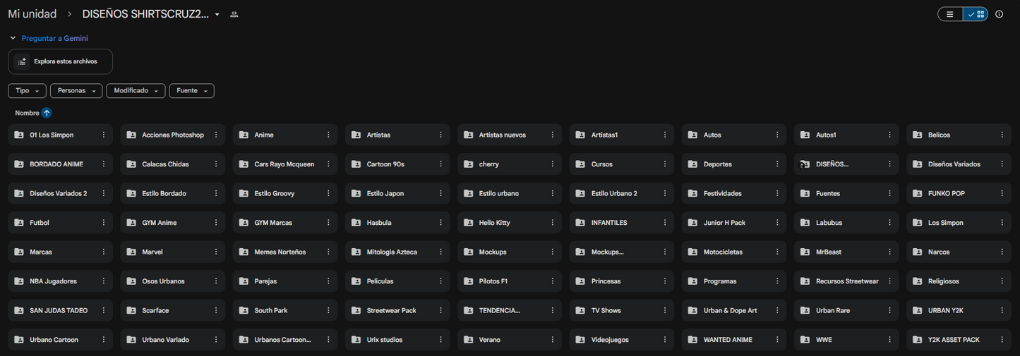Open the details info panel icon
1020x356 pixels.
click(999, 14)
